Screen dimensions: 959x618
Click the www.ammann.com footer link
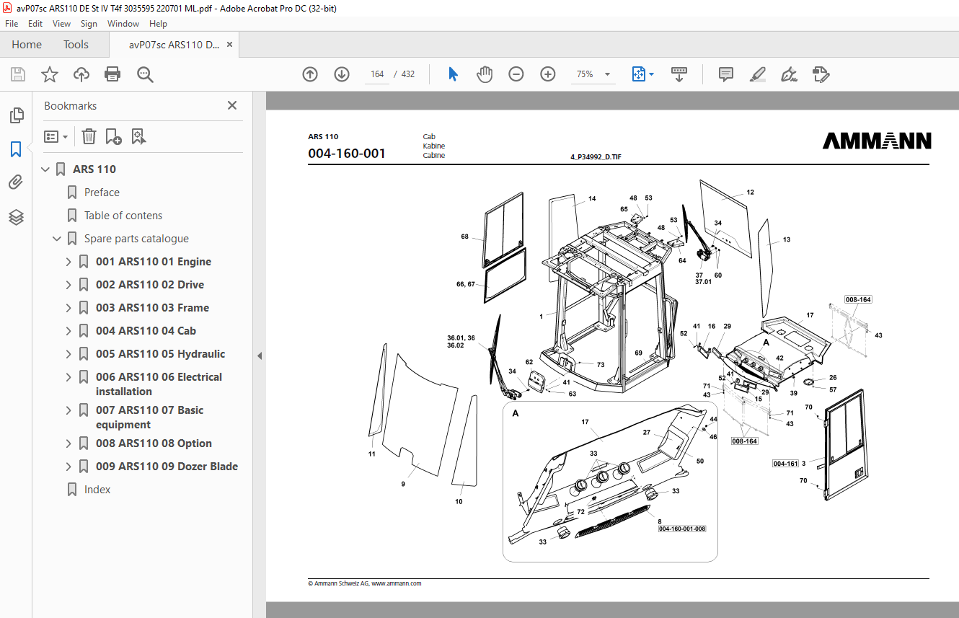point(396,583)
